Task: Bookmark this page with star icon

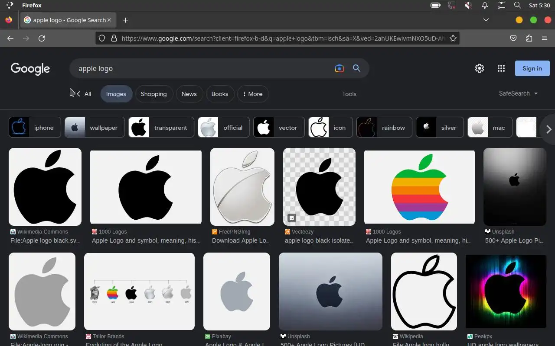Action: (453, 38)
